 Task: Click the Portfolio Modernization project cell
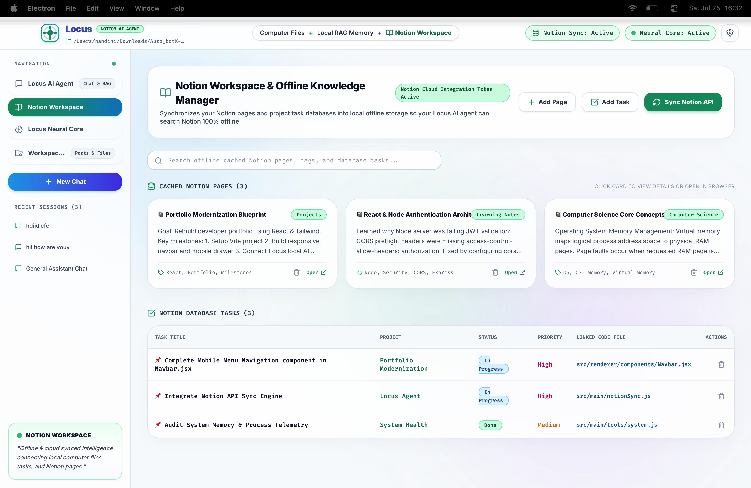(404, 364)
